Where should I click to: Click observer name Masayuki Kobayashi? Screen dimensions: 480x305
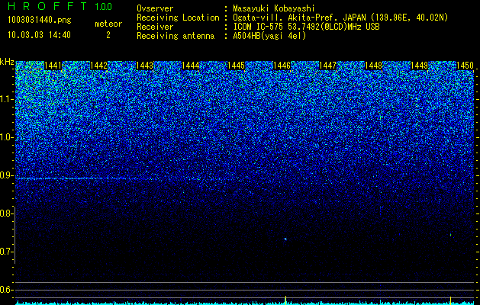[274, 8]
